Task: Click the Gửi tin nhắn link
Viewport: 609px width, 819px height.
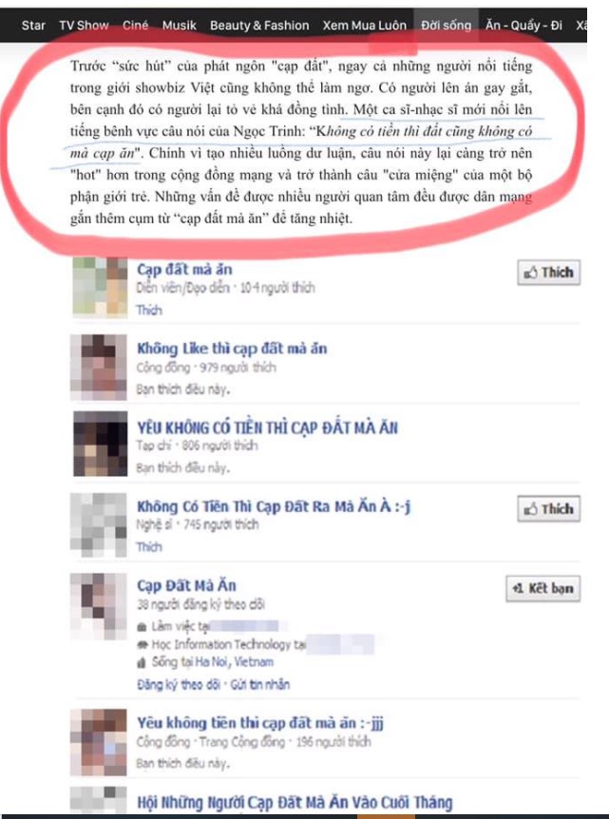Action: coord(260,684)
